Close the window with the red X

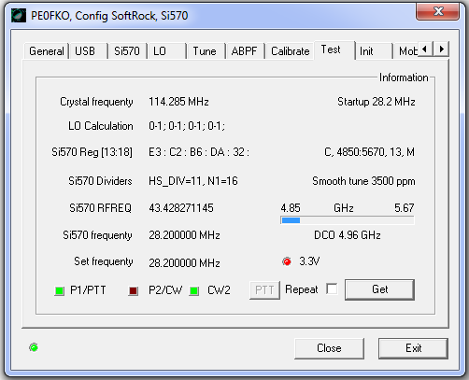pyautogui.click(x=437, y=11)
